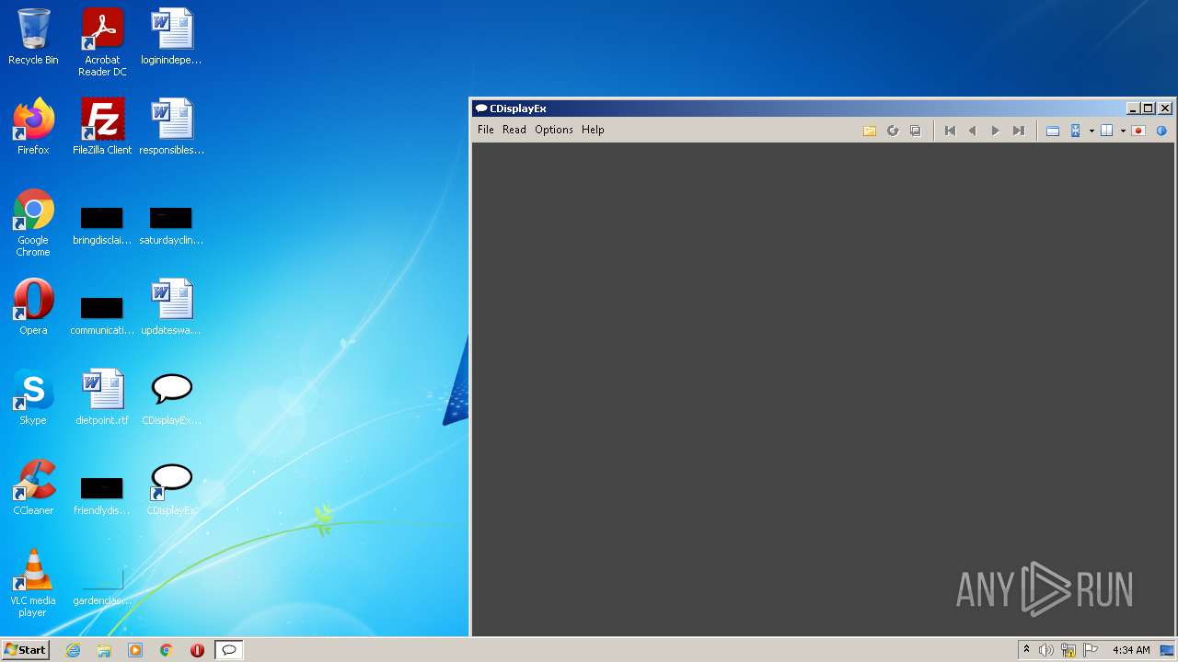1178x662 pixels.
Task: Expand the fit mode dropdown arrow
Action: pyautogui.click(x=1091, y=131)
